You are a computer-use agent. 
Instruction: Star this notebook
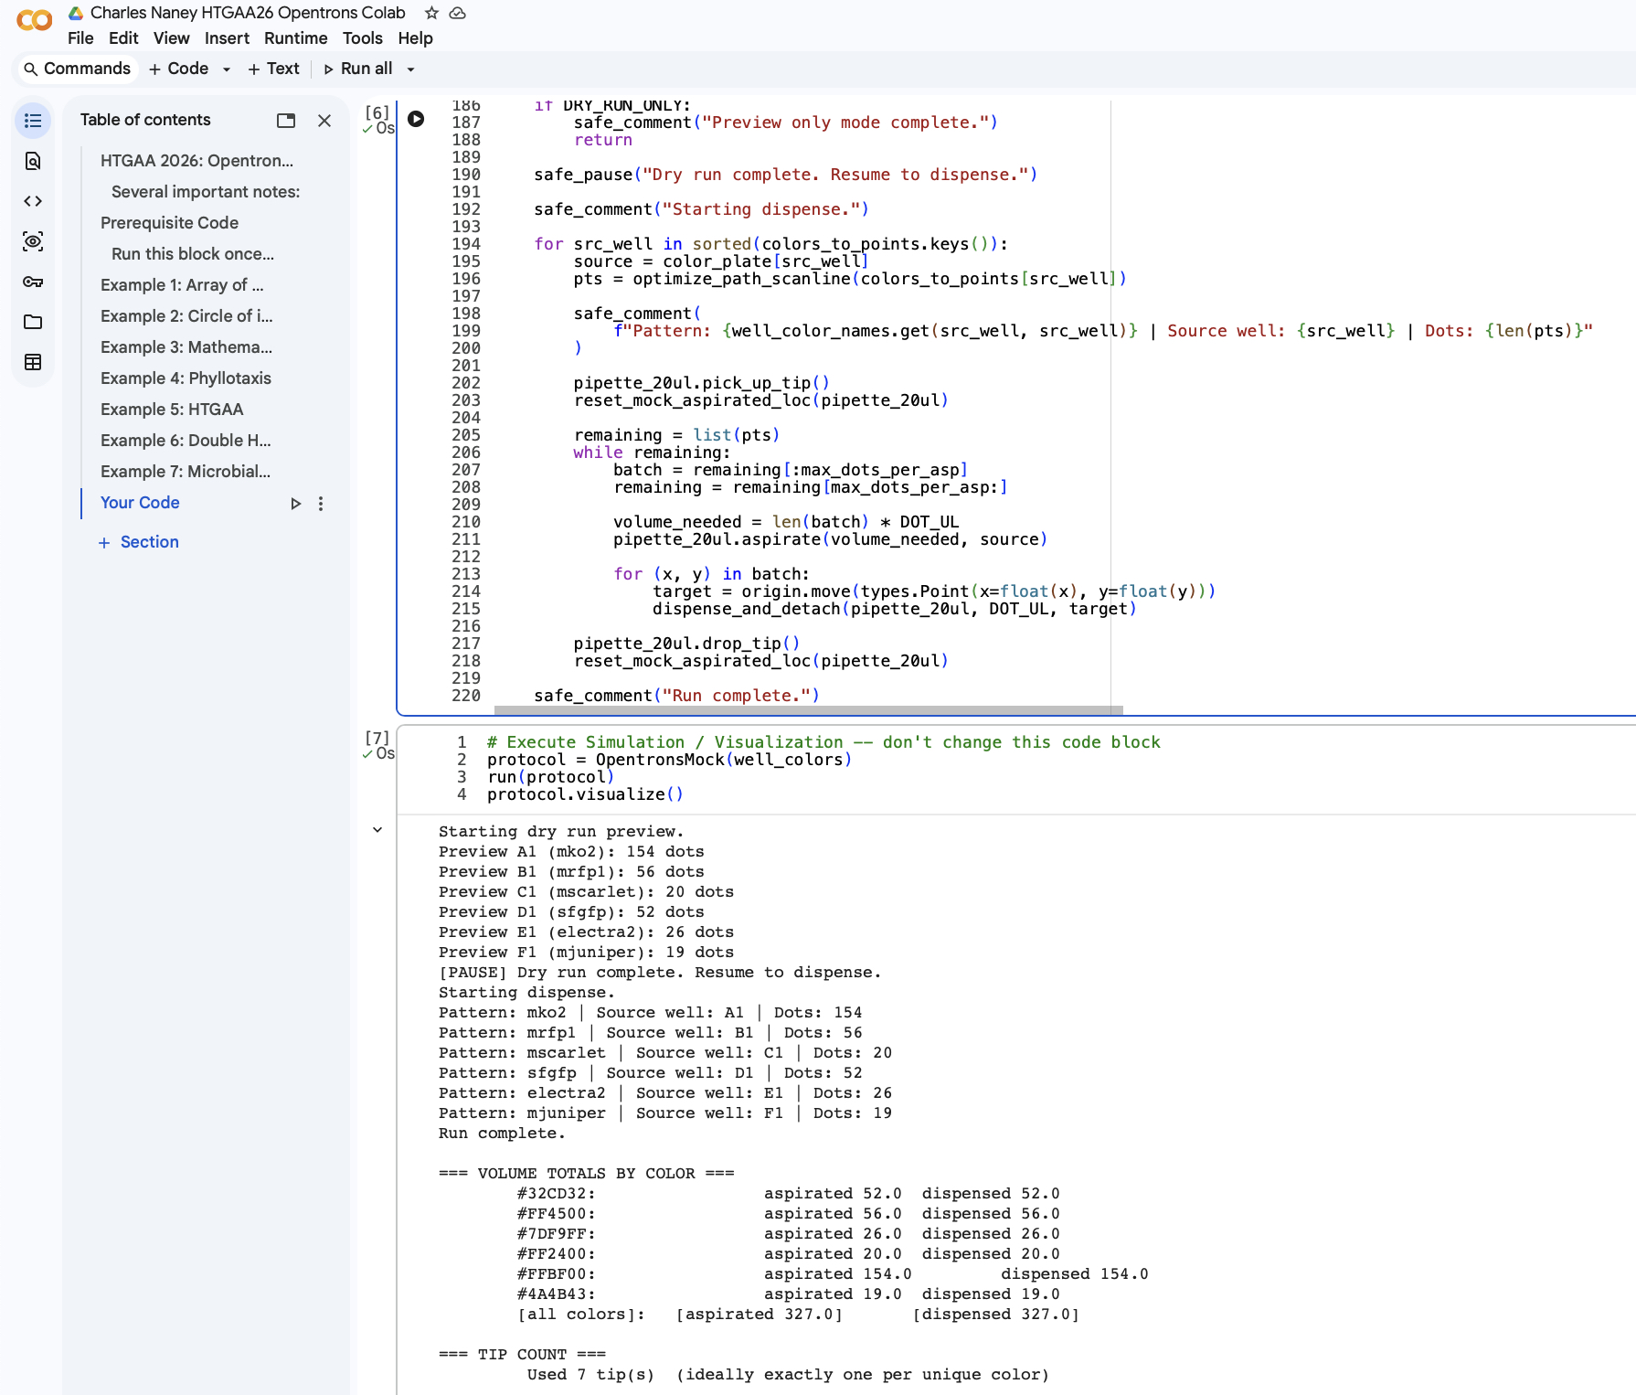tap(431, 13)
